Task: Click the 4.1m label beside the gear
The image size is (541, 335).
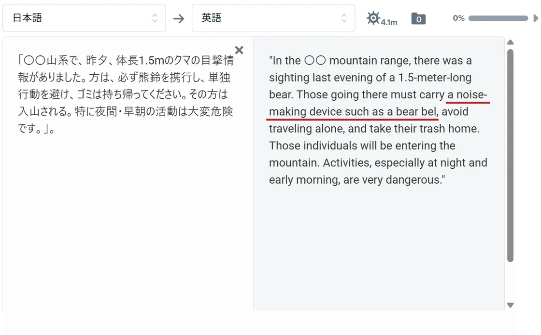Action: click(x=389, y=22)
